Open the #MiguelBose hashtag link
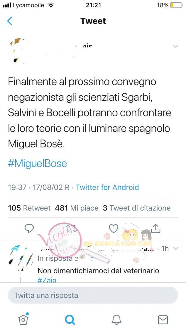This screenshot has height=332, width=186. click(38, 164)
